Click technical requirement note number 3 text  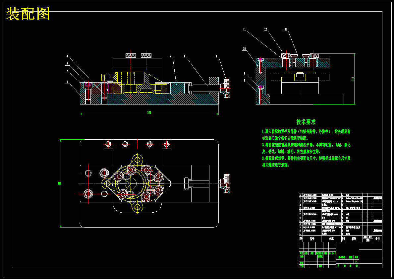(306, 162)
